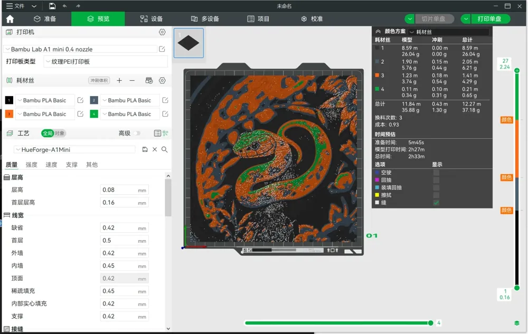Screen dimensions: 528x334
Task: Search process settings with magnifier icon
Action: pyautogui.click(x=164, y=149)
